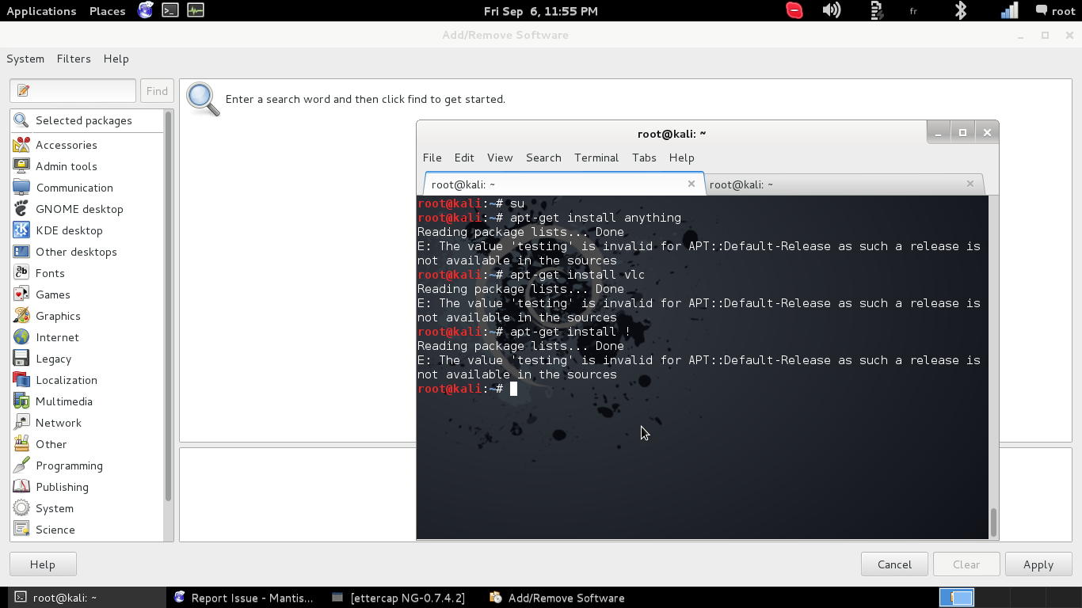1082x608 pixels.
Task: Open the Multimedia category icon
Action: point(21,401)
